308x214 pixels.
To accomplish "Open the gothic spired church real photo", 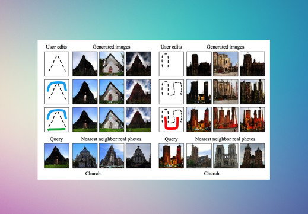I will (x=112, y=156).
